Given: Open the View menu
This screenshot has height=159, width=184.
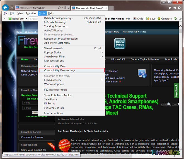Looking at the screenshot, I should (20, 13).
